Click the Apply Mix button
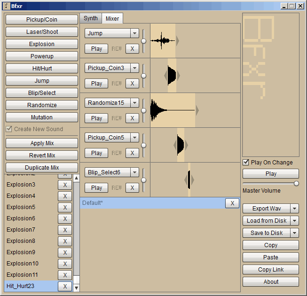The image size is (307, 296). (42, 143)
